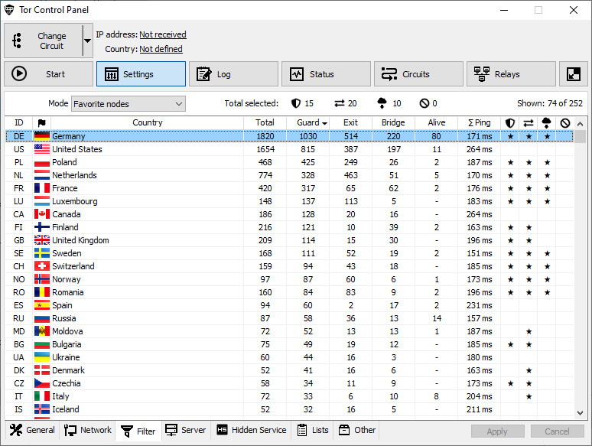
Task: Switch to the Filter tab
Action: click(138, 431)
